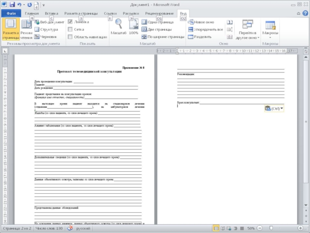Expand Перейти в другое окно dropdown
The height and width of the screenshot is (233, 310).
coord(247,30)
